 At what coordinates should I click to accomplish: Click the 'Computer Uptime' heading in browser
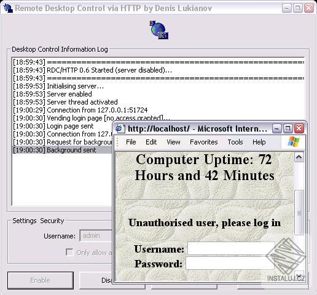205,167
